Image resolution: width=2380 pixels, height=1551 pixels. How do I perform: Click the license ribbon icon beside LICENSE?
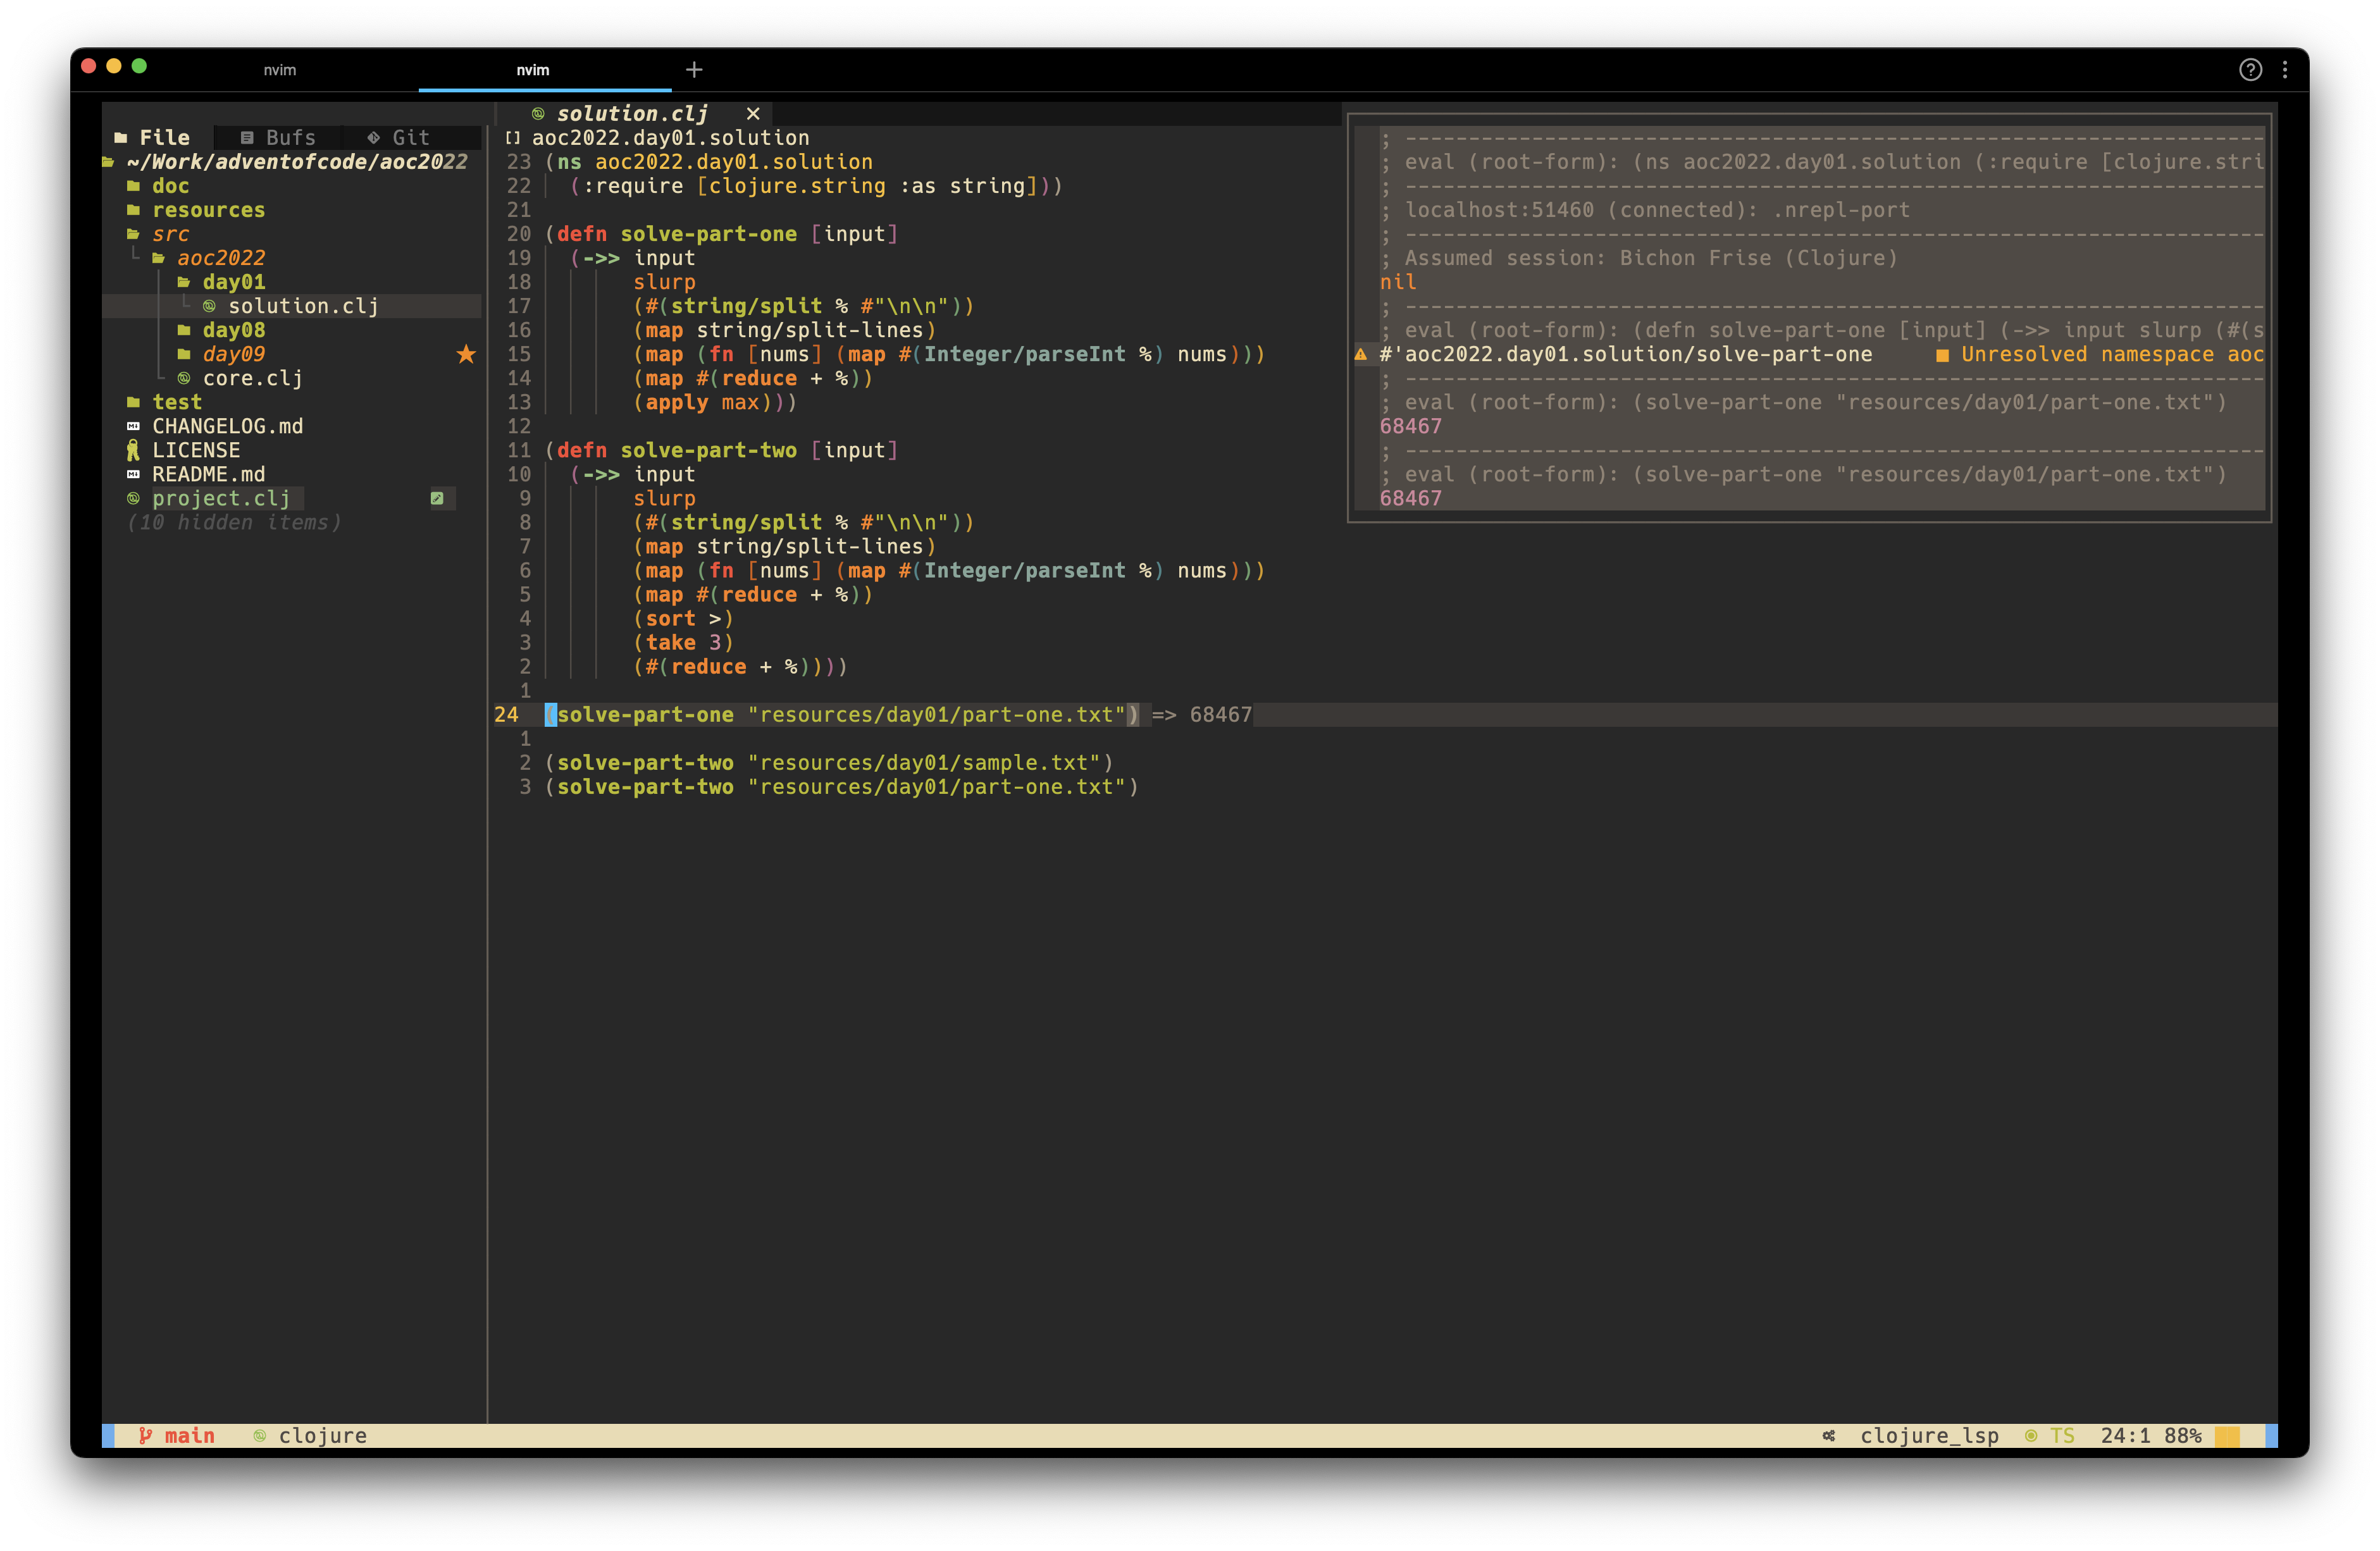pyautogui.click(x=133, y=450)
